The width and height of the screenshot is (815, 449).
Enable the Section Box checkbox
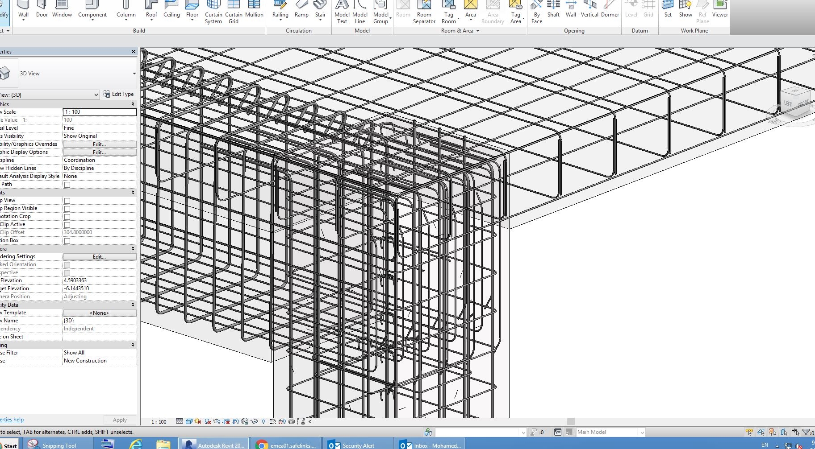coord(67,241)
